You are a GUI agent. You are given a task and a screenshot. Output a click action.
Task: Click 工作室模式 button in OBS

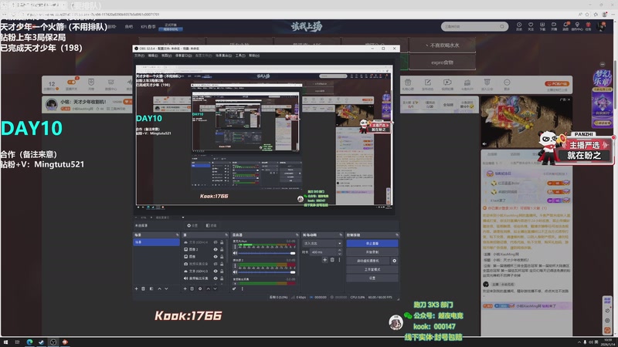coord(372,269)
